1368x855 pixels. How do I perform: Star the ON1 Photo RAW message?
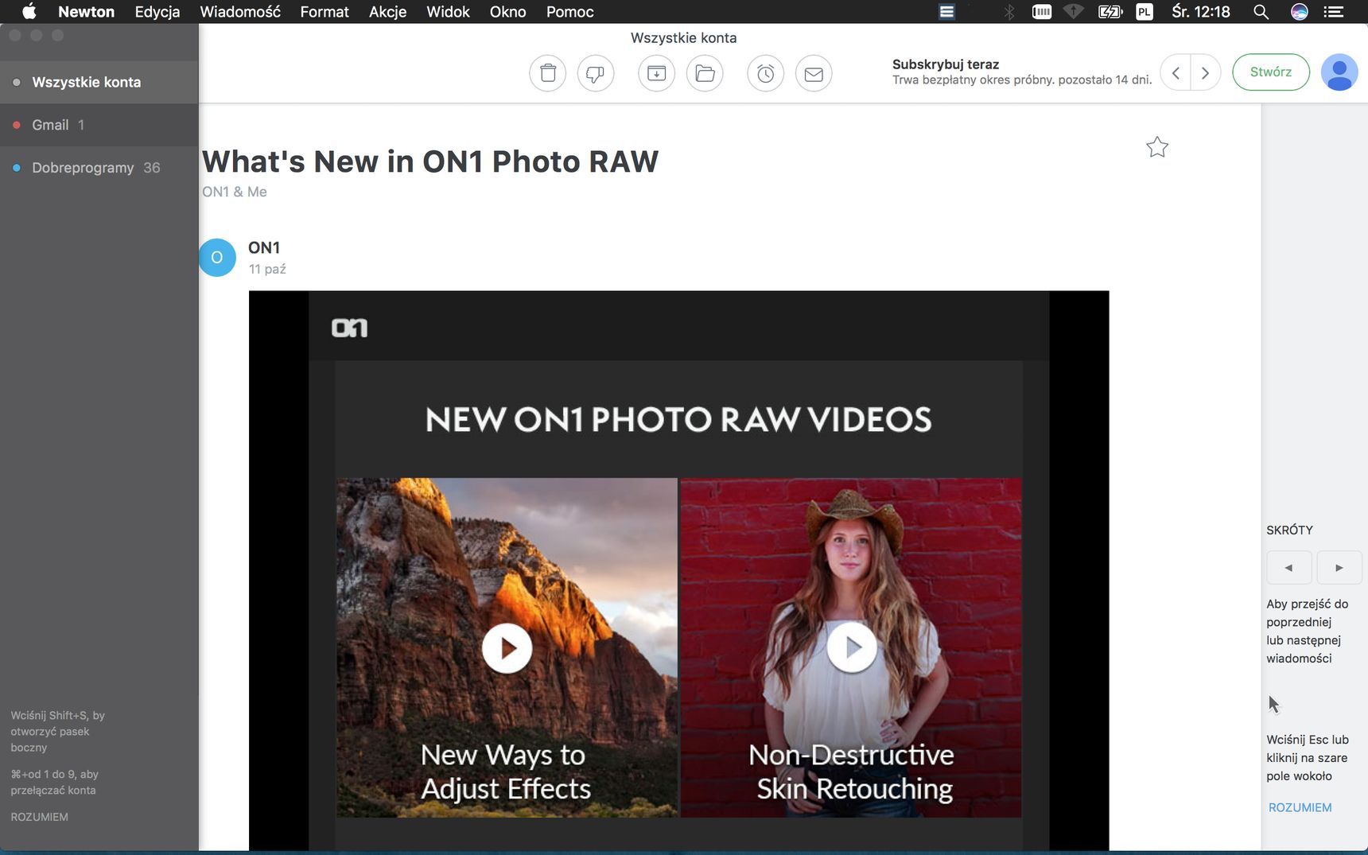[x=1157, y=146]
